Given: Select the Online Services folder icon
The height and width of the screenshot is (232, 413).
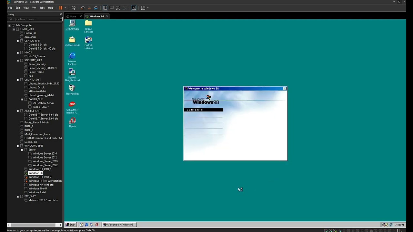Looking at the screenshot, I should click(88, 26).
